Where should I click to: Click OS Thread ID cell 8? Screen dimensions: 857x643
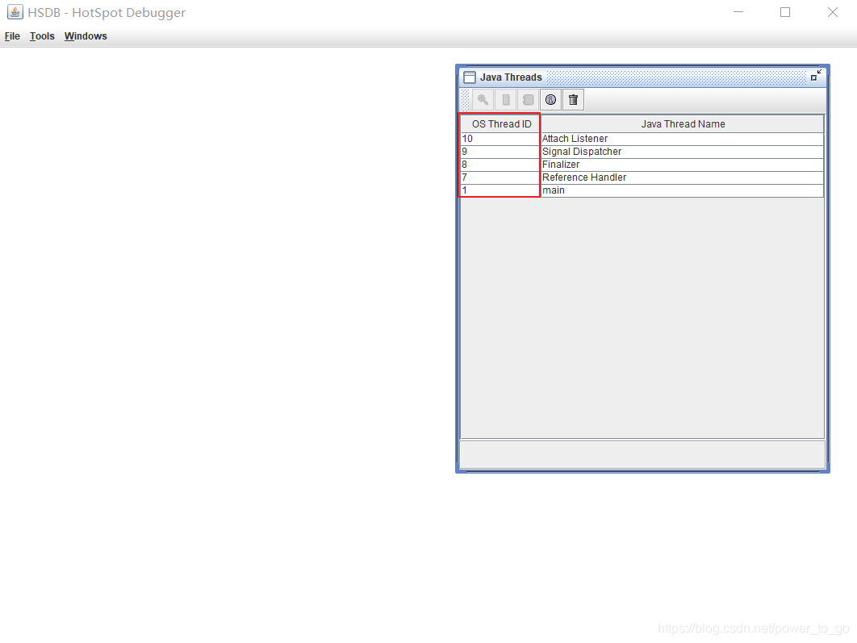coord(500,165)
